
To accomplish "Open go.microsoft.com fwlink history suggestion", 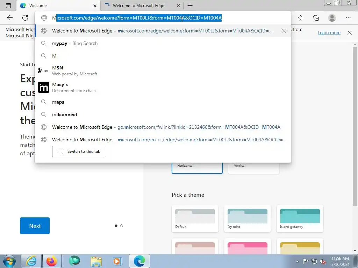I will [163, 127].
